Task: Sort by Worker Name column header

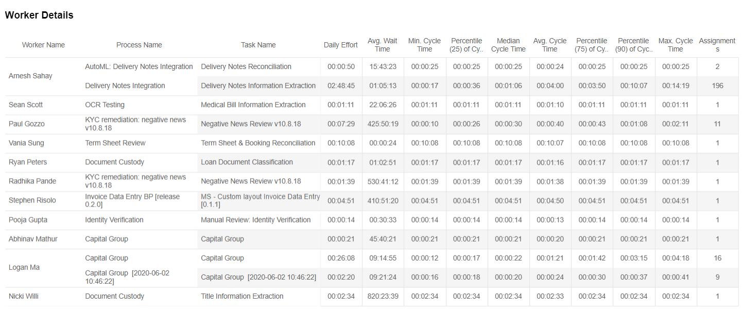Action: pos(43,45)
